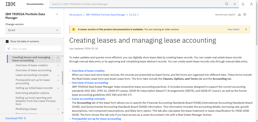Open the user profile icon

click(251, 4)
